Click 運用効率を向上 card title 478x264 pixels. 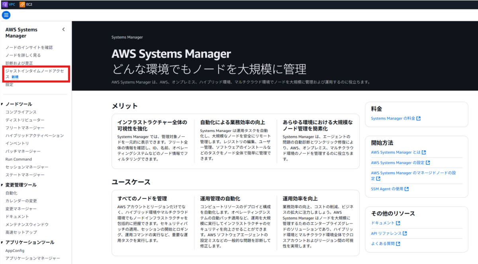pyautogui.click(x=300, y=199)
